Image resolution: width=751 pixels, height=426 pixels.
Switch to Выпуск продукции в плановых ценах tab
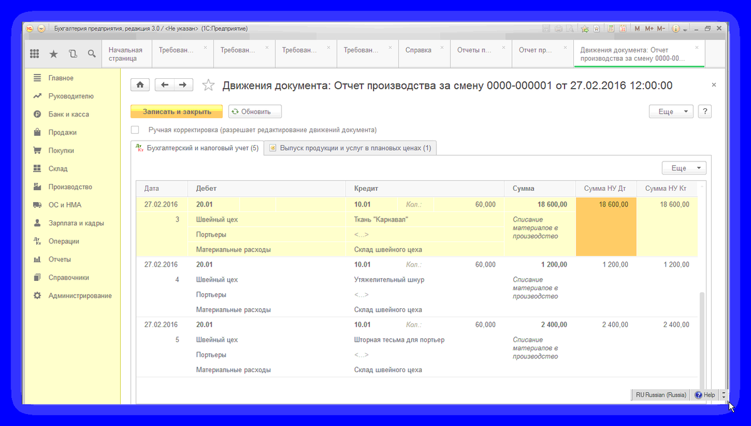(350, 148)
